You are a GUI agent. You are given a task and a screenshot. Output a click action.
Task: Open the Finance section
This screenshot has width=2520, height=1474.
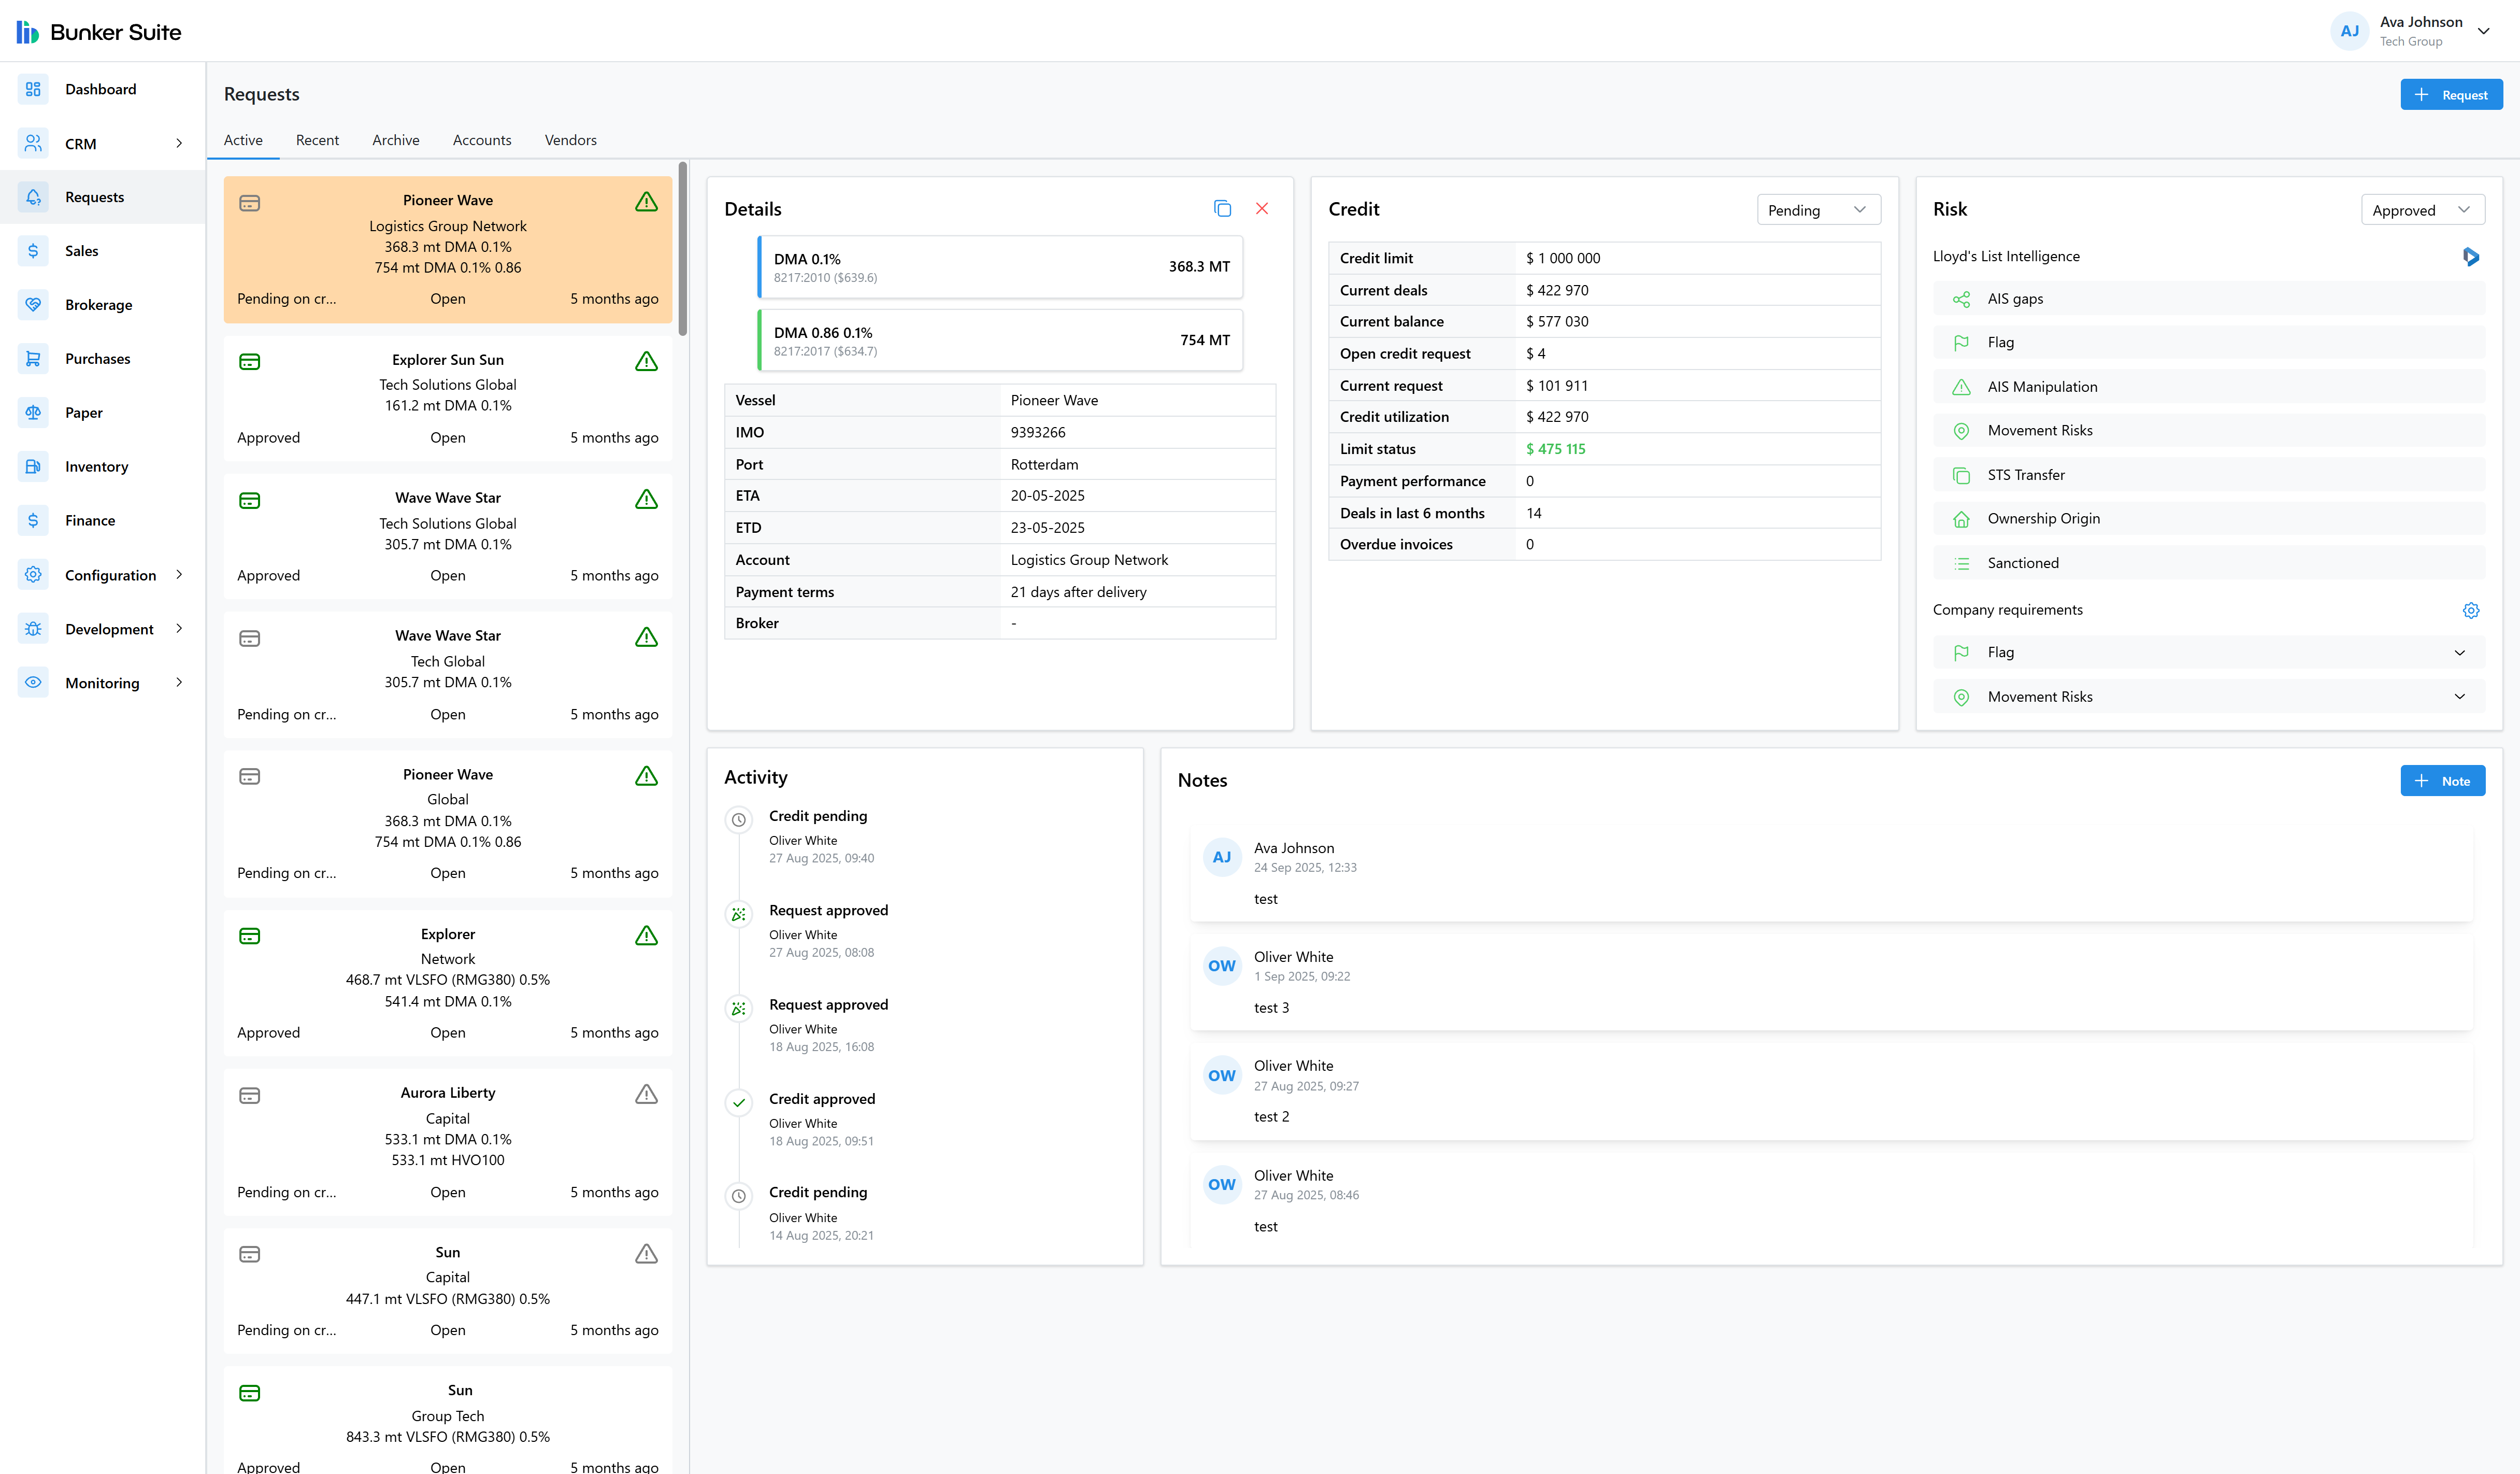point(90,520)
